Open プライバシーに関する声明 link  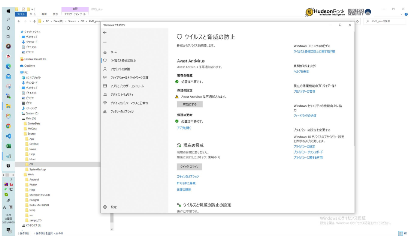point(308,158)
